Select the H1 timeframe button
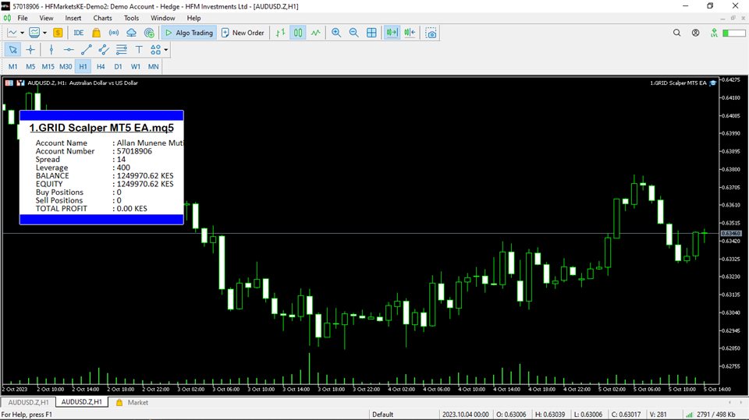Screen dimensions: 749x420 [83, 67]
